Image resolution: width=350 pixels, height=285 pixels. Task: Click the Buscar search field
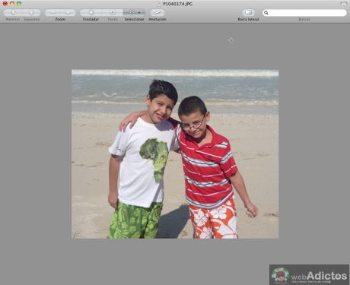pos(304,13)
